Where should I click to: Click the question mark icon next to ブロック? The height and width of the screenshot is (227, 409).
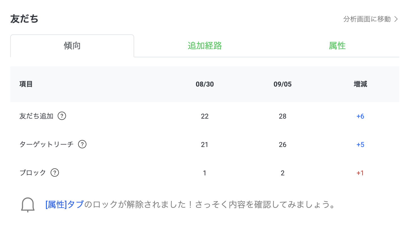[x=55, y=173]
